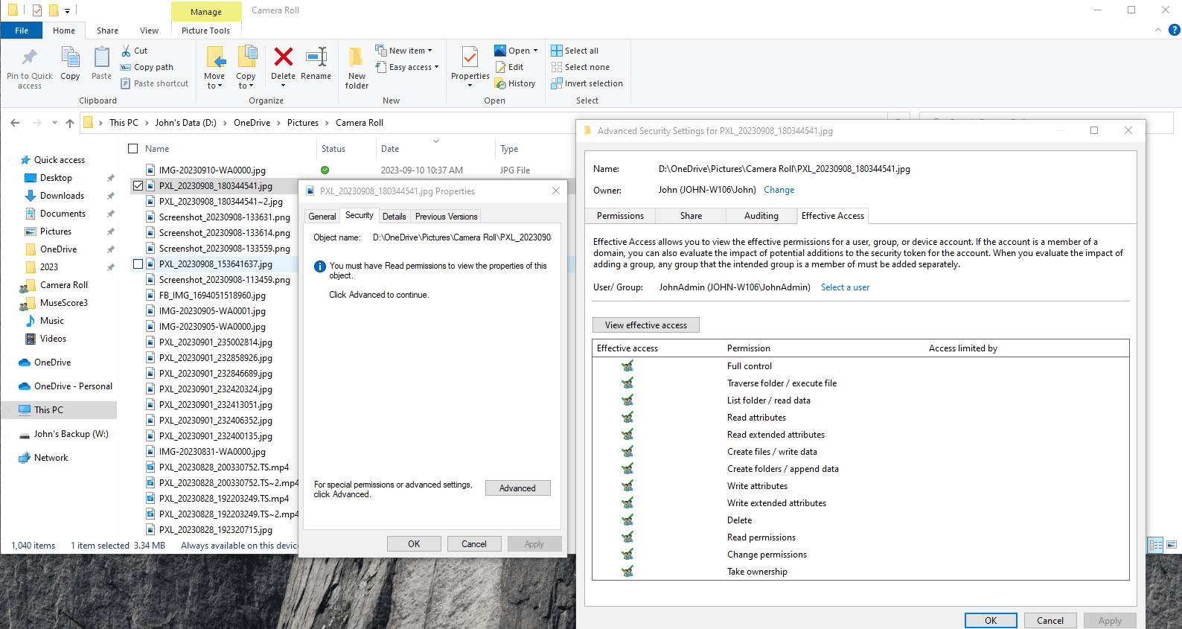The width and height of the screenshot is (1182, 629).
Task: Expand Quick access tree node
Action: point(10,160)
